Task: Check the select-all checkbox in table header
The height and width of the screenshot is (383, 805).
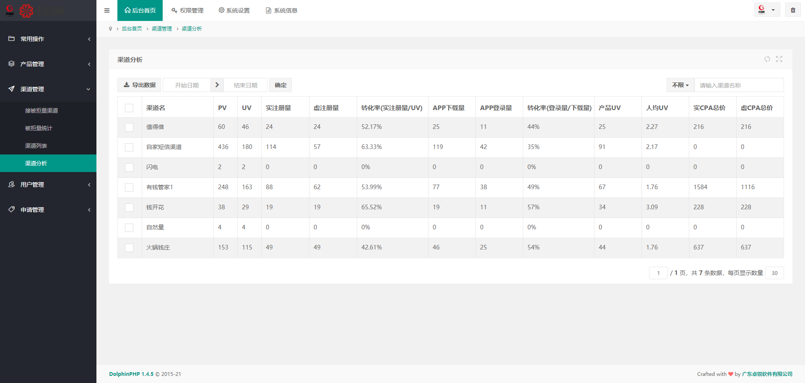Action: tap(129, 108)
